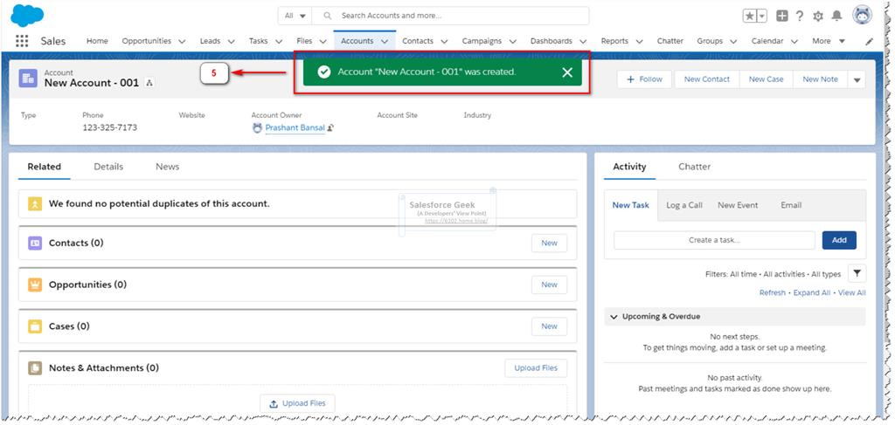Viewport: 895px width, 425px height.
Task: Click the Opportunities crown icon
Action: tap(35, 284)
